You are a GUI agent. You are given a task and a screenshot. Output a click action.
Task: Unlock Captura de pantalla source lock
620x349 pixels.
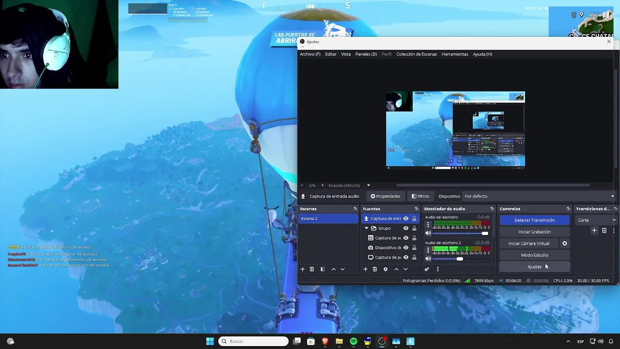(414, 257)
